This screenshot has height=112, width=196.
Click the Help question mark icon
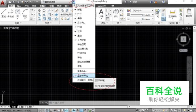coord(163,2)
